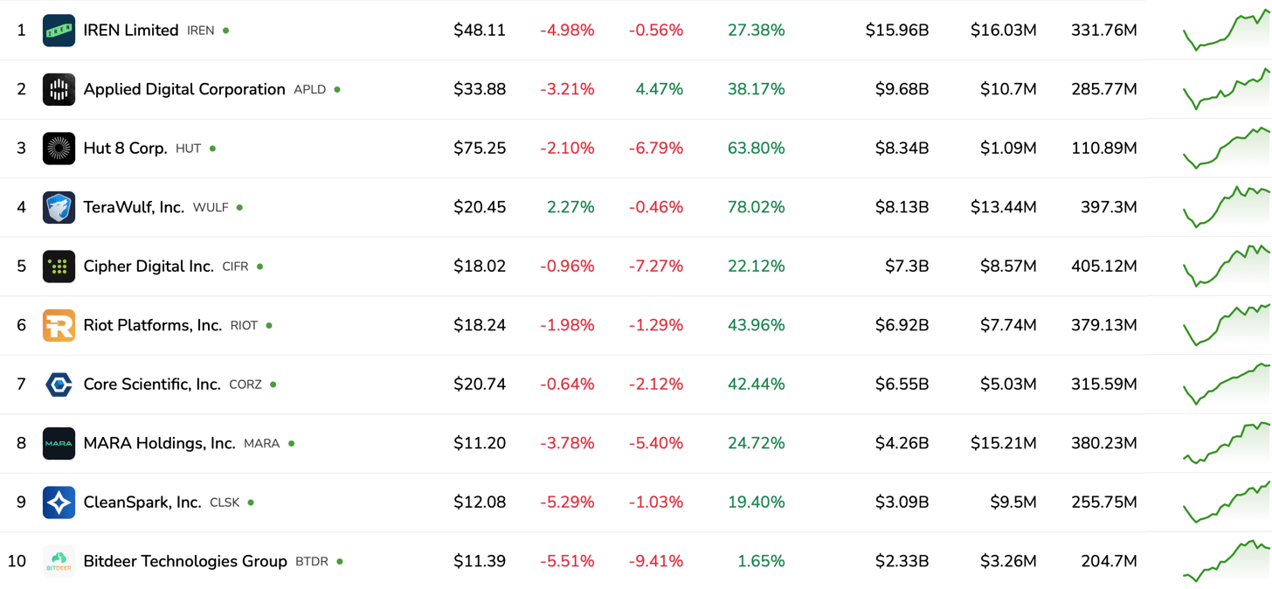Click the CleanSpark star logo icon
The width and height of the screenshot is (1272, 589).
click(x=59, y=502)
